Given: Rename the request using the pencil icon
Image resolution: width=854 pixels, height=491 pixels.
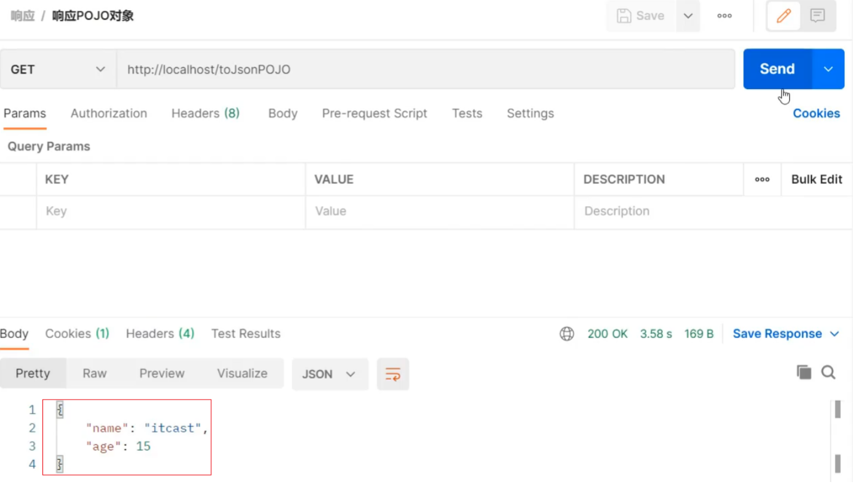Looking at the screenshot, I should [x=783, y=16].
